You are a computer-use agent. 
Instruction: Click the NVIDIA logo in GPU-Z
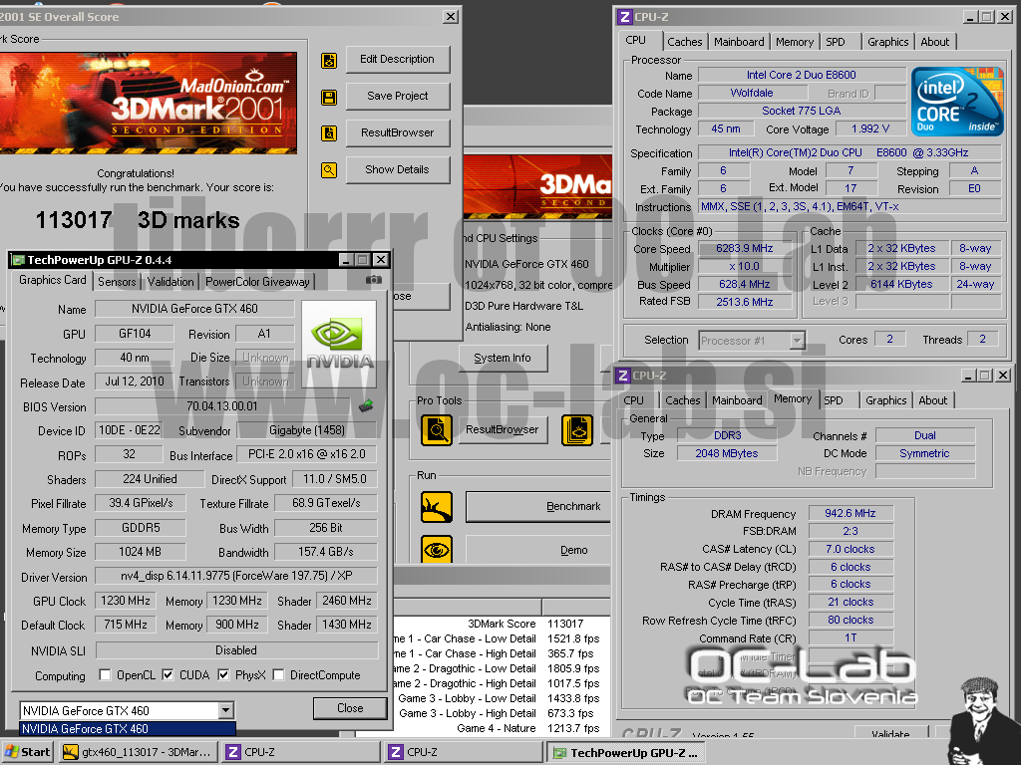coord(339,344)
